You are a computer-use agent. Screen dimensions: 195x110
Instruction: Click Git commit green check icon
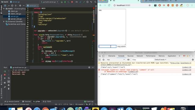click(x=84, y=2)
